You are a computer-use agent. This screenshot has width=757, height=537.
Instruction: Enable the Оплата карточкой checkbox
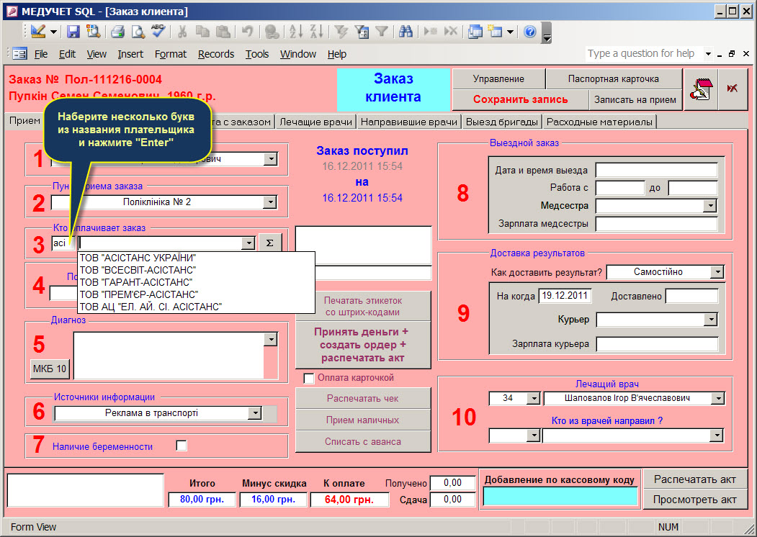coord(309,378)
